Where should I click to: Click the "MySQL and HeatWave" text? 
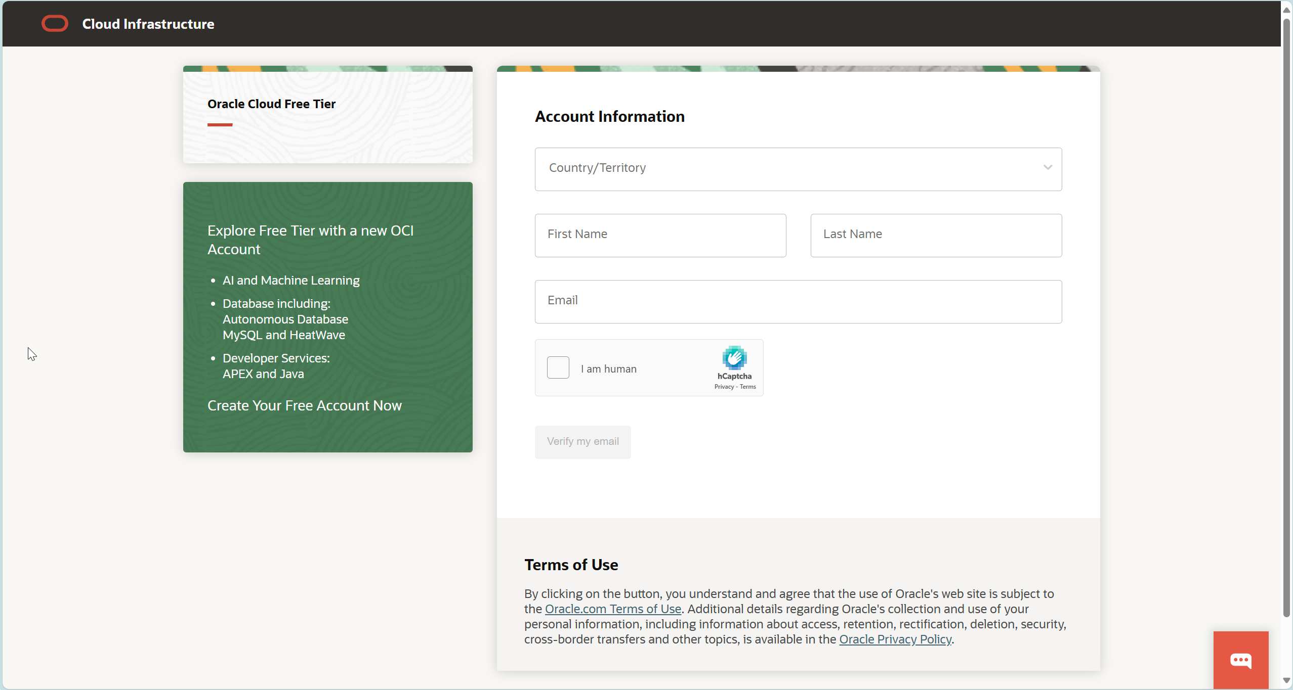pos(284,335)
